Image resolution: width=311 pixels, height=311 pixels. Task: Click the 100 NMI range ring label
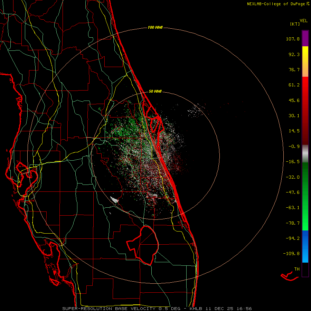155,27
